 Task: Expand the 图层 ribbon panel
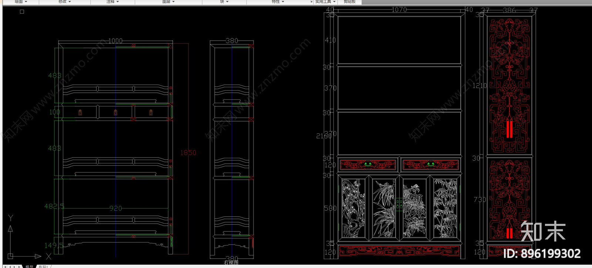pyautogui.click(x=168, y=2)
